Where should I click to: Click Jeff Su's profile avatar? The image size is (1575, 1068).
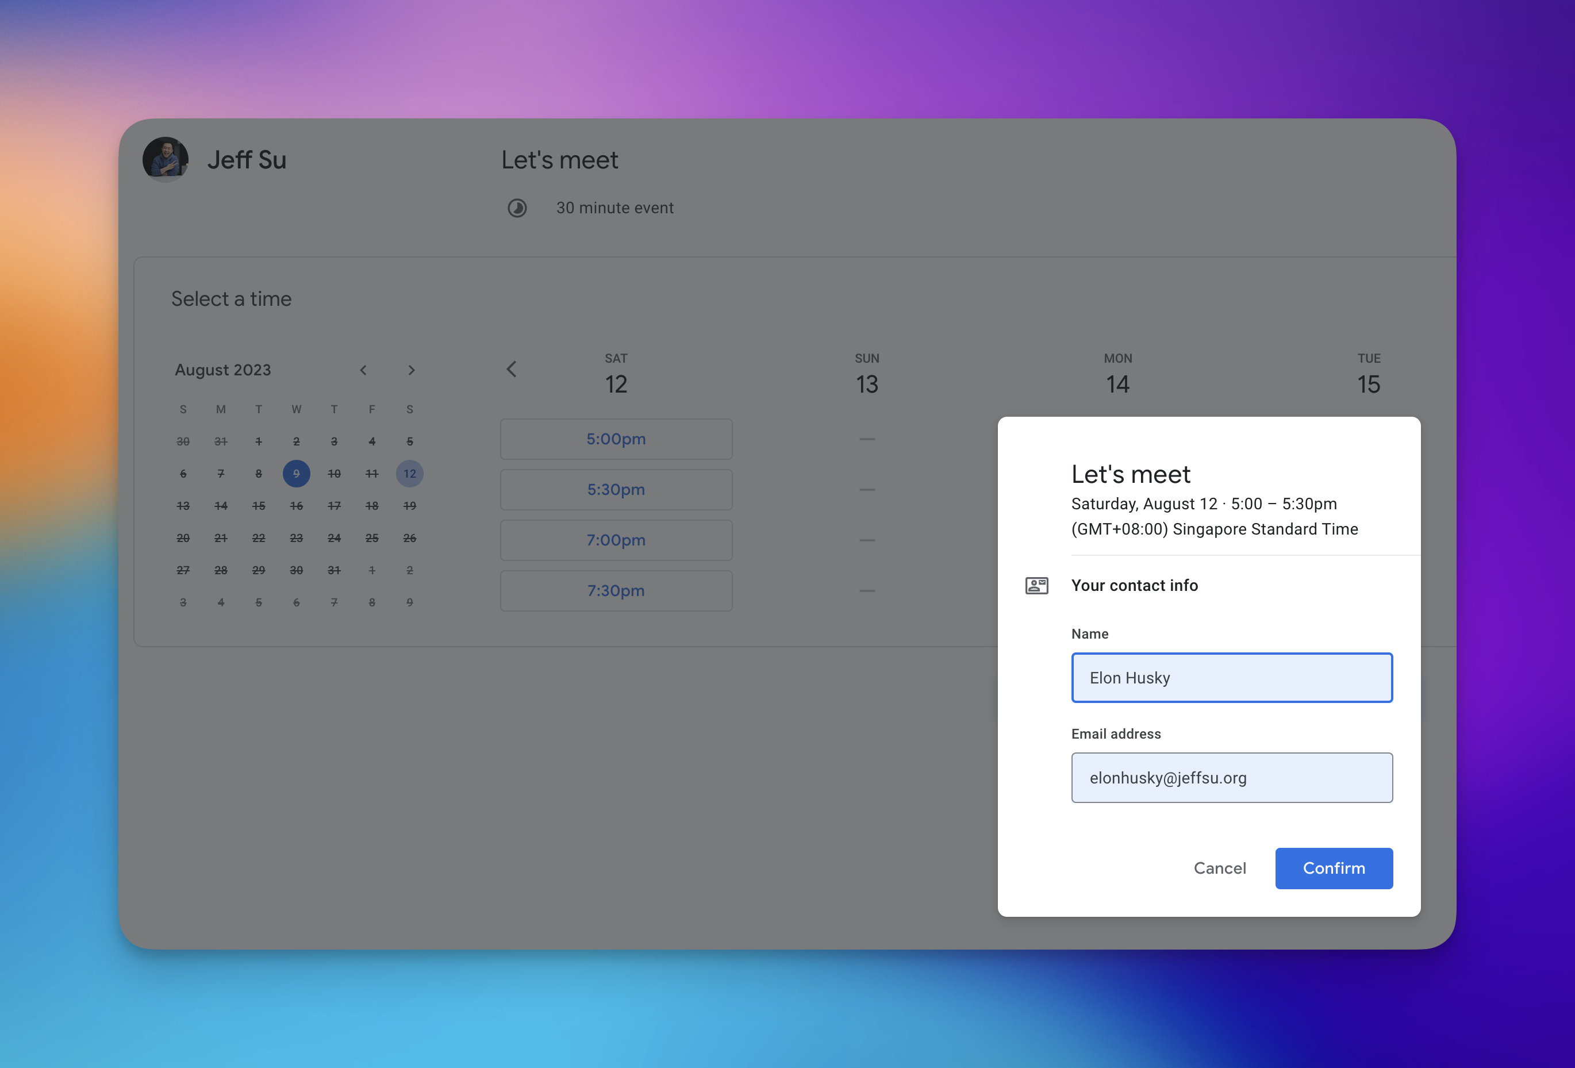(166, 160)
